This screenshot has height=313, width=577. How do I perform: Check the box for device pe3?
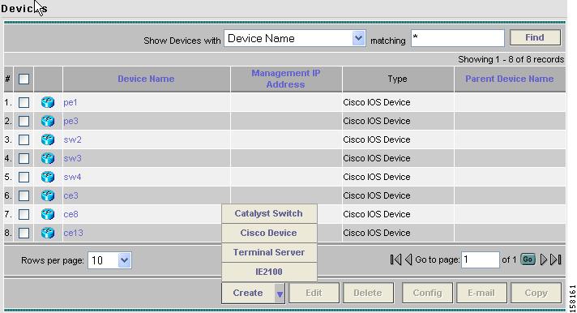pos(24,121)
